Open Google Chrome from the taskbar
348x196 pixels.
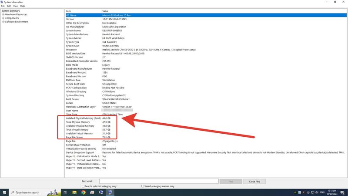coord(83,192)
